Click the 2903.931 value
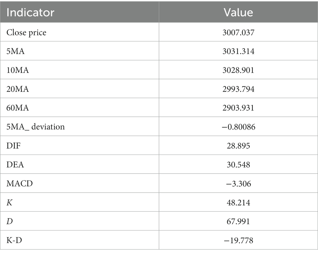Viewport: 318px width, 255px height. point(238,108)
